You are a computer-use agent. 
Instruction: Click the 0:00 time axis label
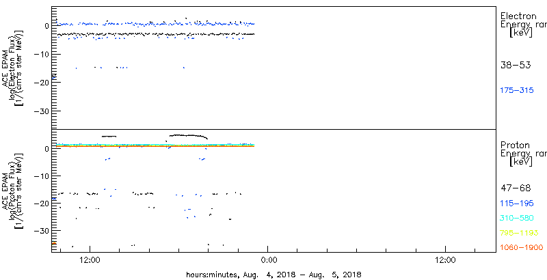click(x=269, y=260)
